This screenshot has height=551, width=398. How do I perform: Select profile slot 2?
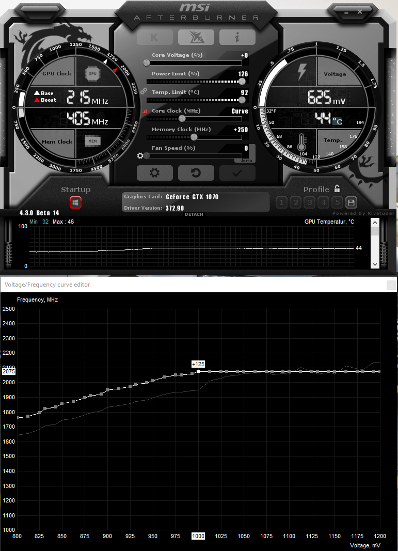(295, 202)
